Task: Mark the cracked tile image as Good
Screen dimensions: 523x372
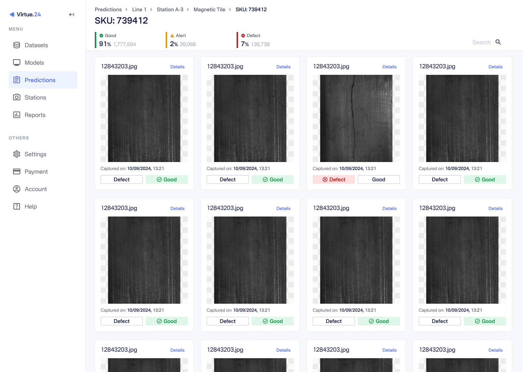Action: [378, 179]
